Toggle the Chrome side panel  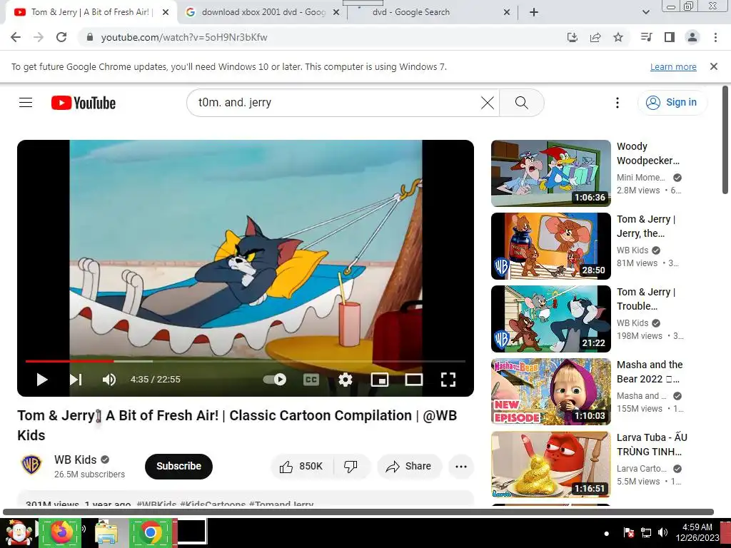[670, 37]
